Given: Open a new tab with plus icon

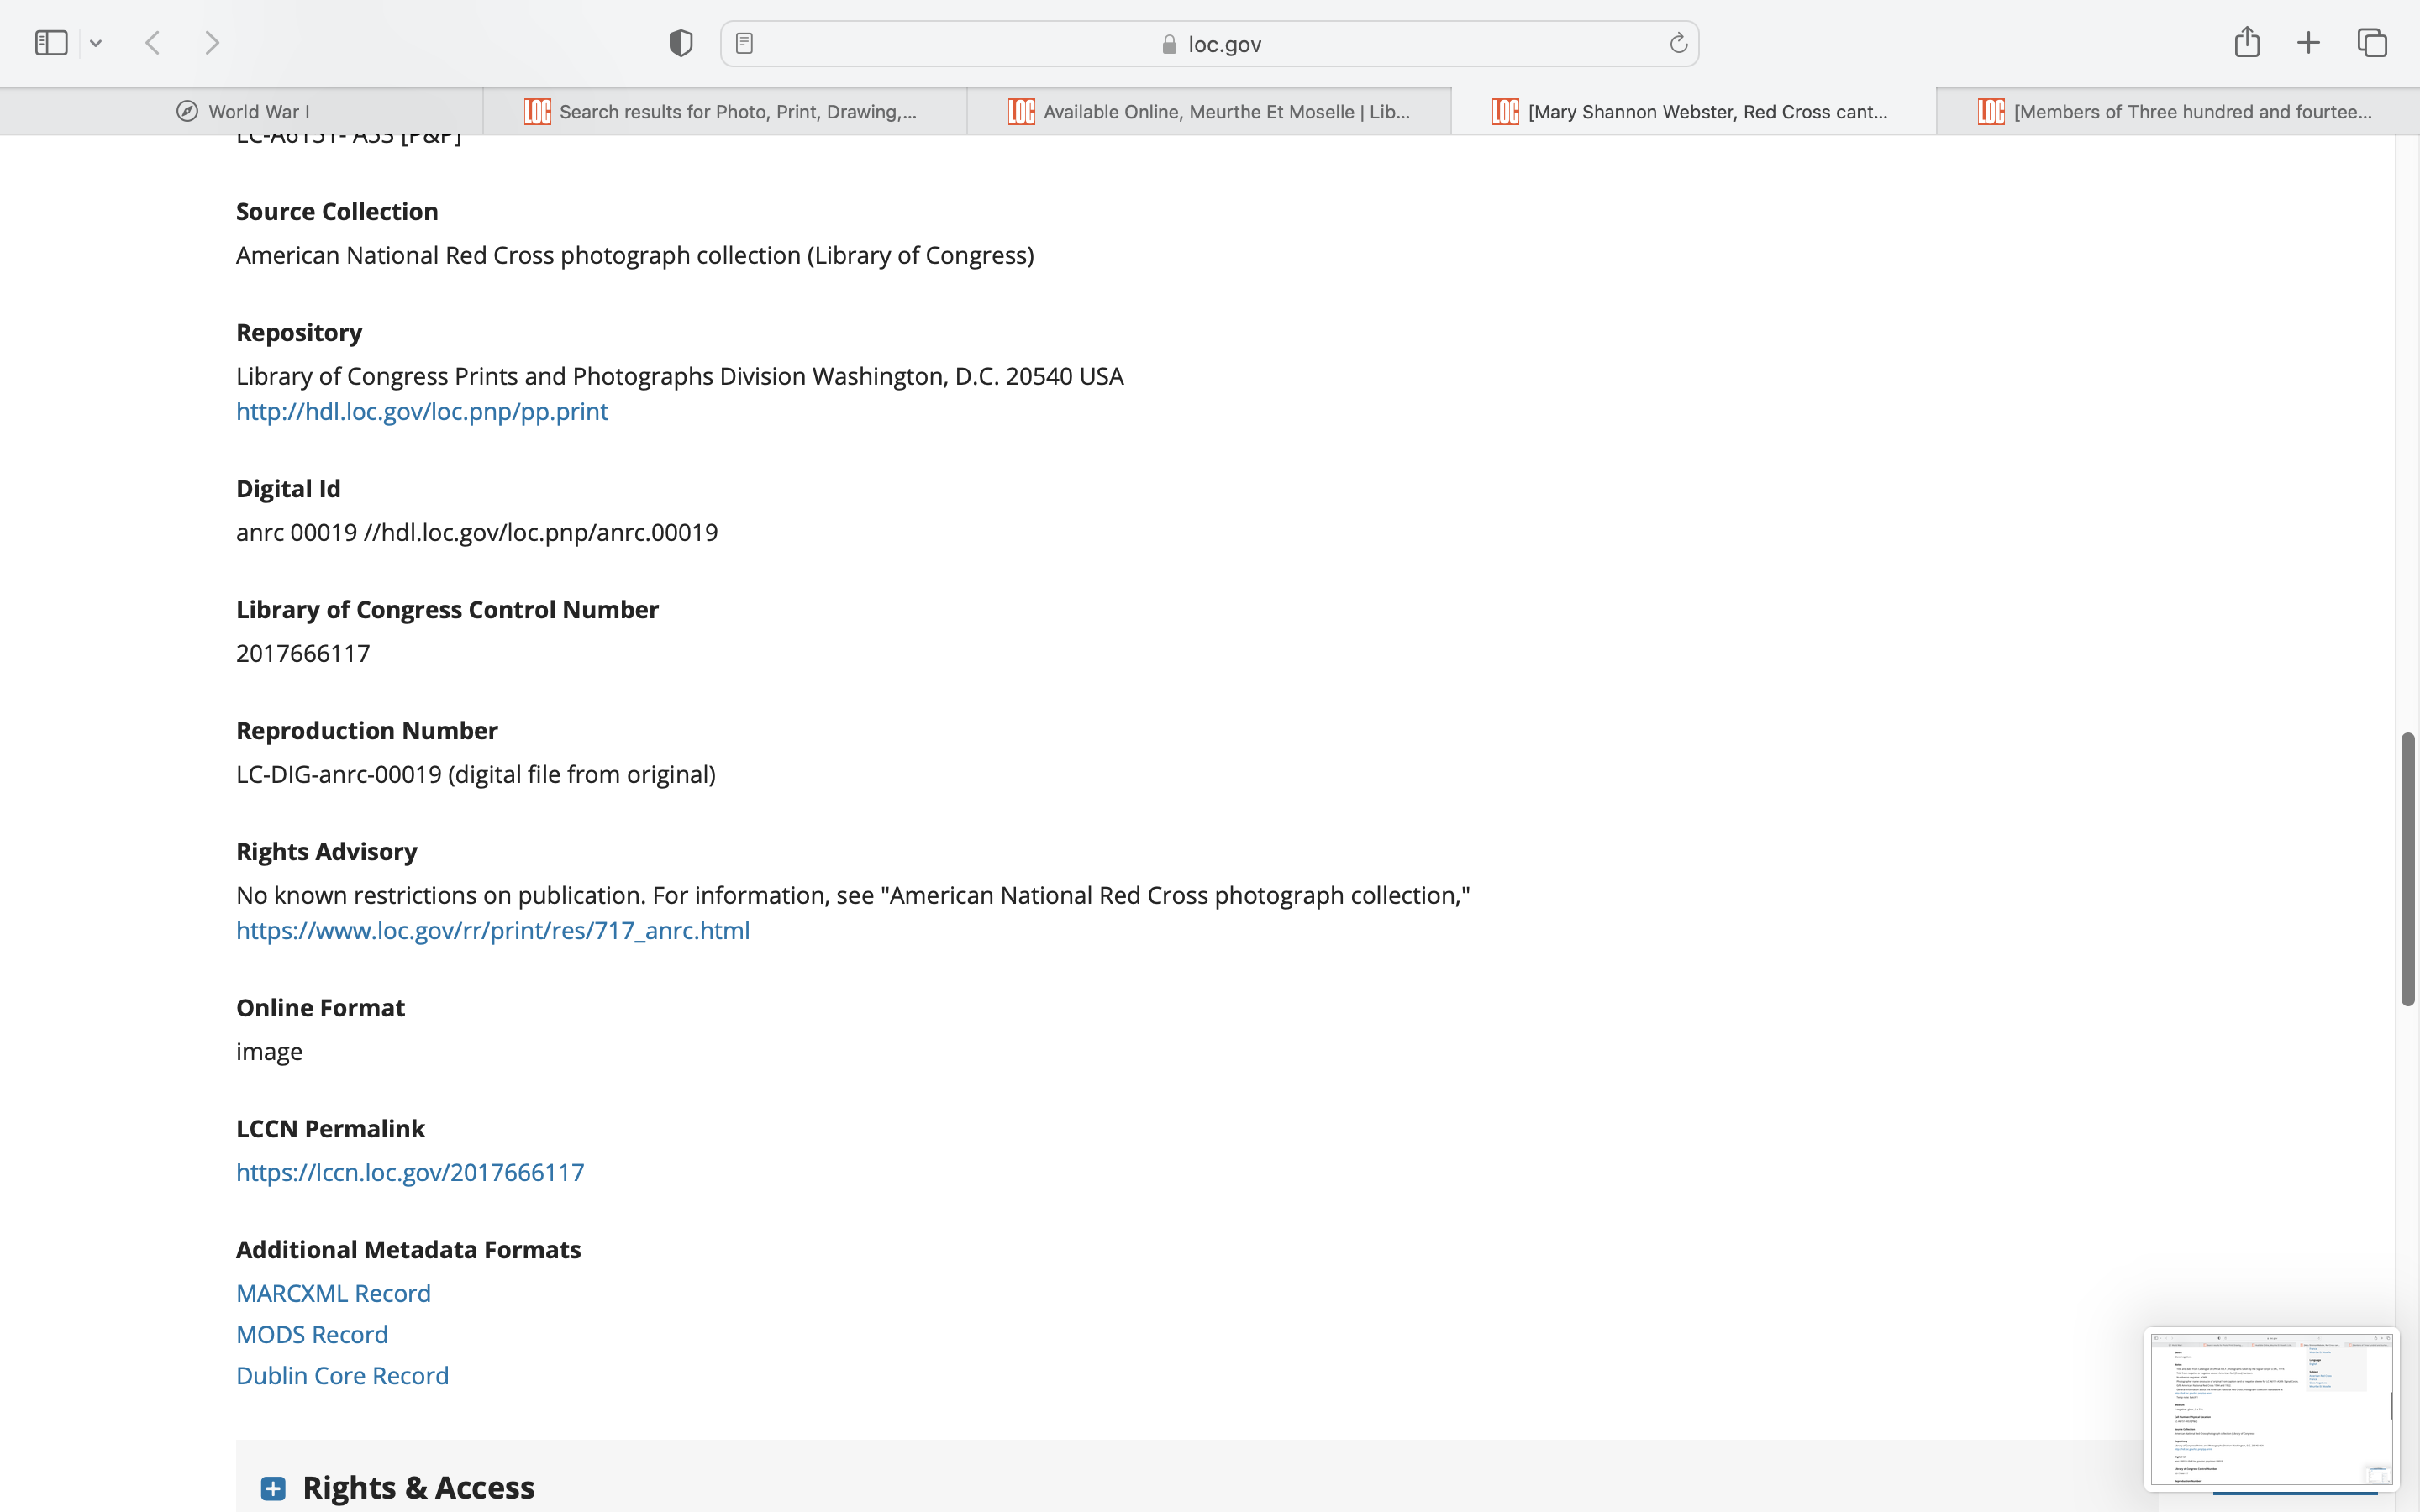Looking at the screenshot, I should click(2308, 43).
